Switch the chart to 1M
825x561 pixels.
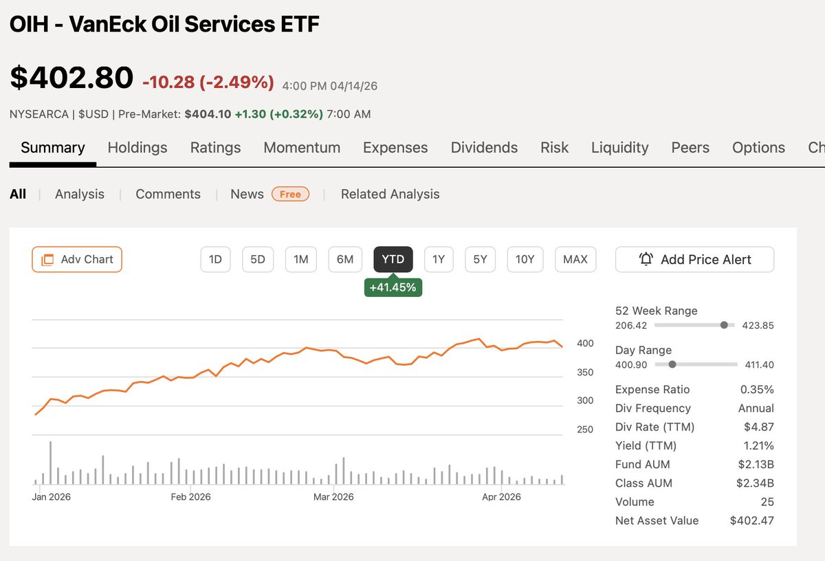pyautogui.click(x=300, y=259)
